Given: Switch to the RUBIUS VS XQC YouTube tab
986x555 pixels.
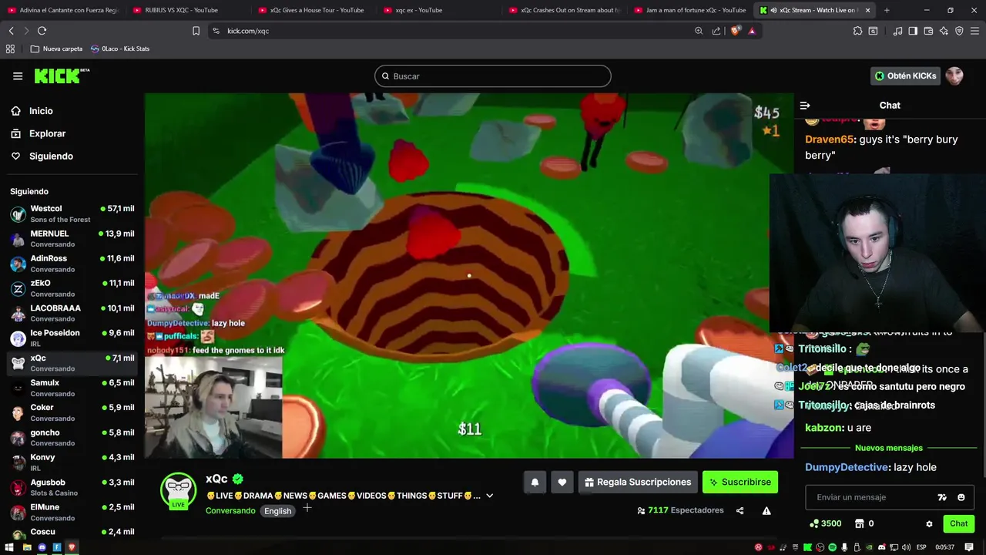Looking at the screenshot, I should click(x=182, y=10).
